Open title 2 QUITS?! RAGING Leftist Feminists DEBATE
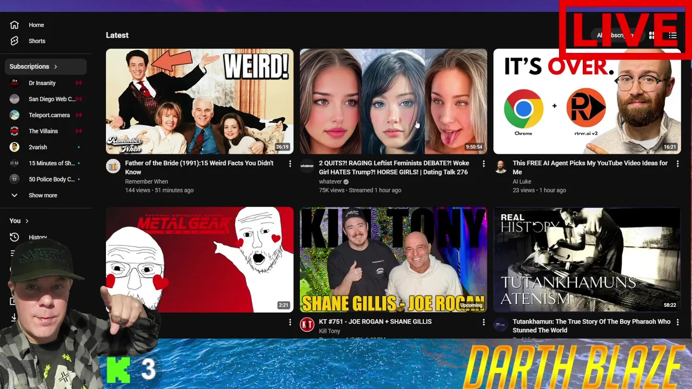692x389 pixels. point(394,167)
